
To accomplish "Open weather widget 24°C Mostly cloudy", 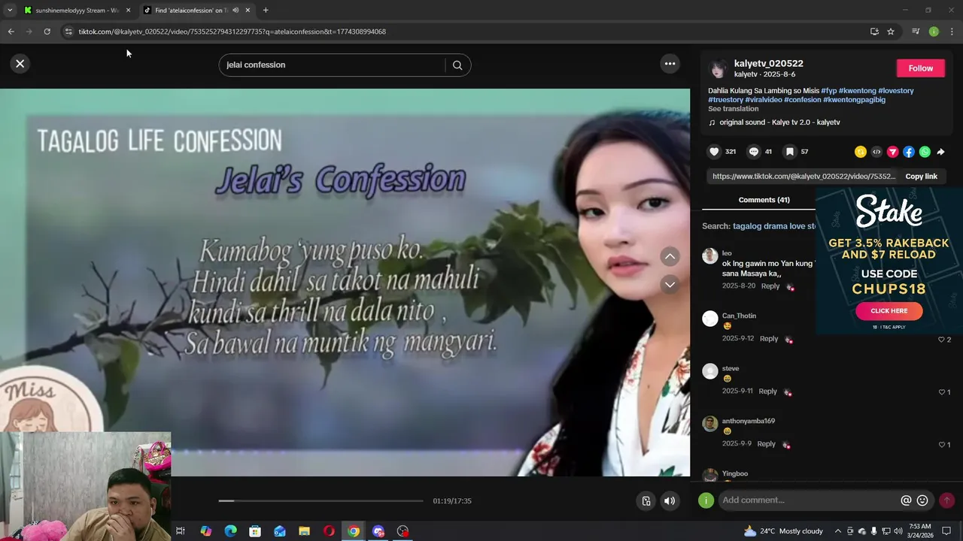I will tap(783, 531).
